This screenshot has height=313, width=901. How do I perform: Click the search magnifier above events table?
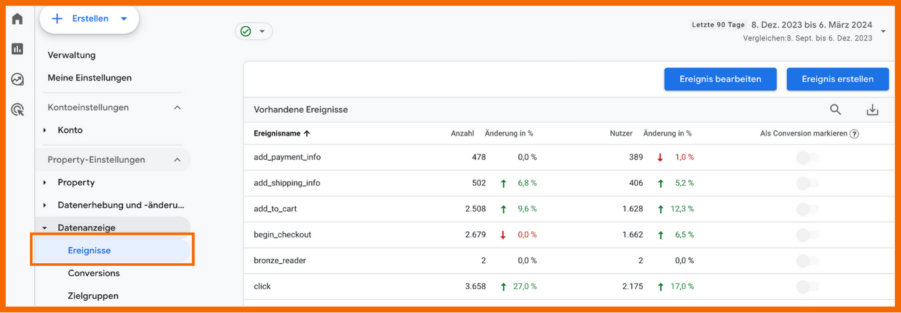click(835, 110)
